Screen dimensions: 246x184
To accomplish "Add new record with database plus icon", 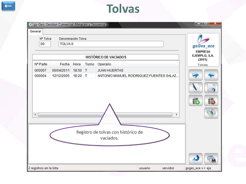I will pyautogui.click(x=196, y=100).
